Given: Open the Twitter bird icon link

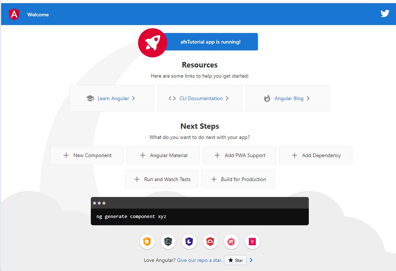Looking at the screenshot, I should (x=385, y=13).
